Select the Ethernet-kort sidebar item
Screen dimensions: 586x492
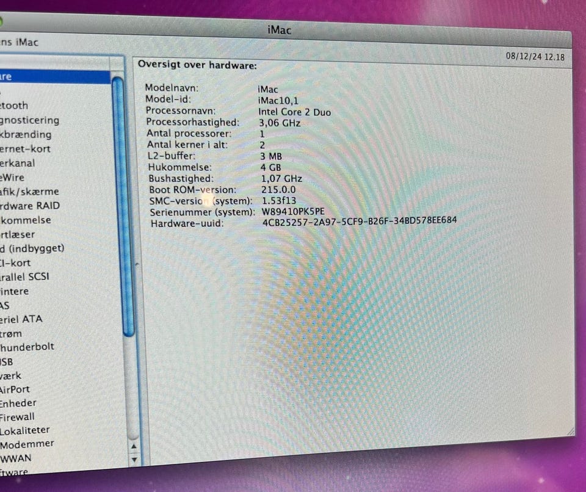tap(25, 149)
